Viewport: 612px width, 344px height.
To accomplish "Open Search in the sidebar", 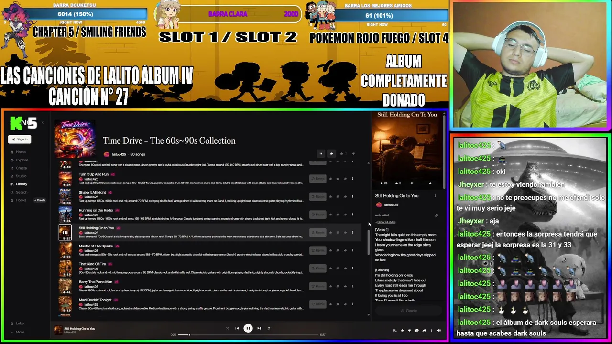I will pos(19,192).
